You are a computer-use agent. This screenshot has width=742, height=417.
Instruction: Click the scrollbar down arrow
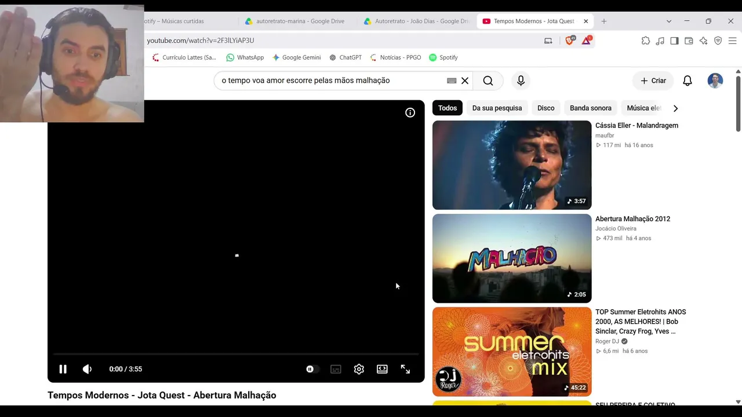(x=738, y=401)
